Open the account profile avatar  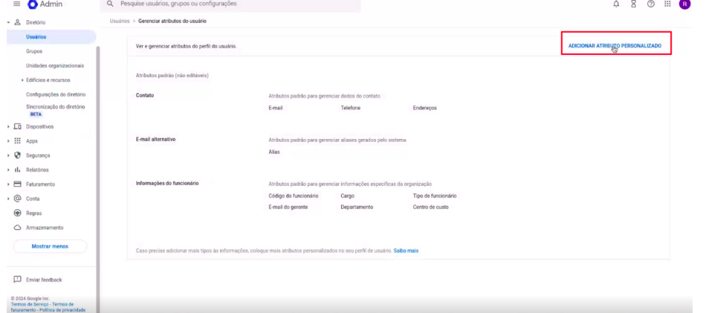(685, 4)
